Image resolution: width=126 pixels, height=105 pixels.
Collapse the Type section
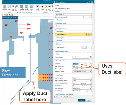tap(55, 6)
